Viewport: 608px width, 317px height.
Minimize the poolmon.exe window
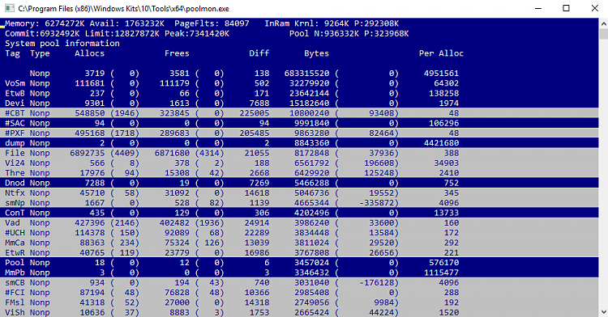538,8
